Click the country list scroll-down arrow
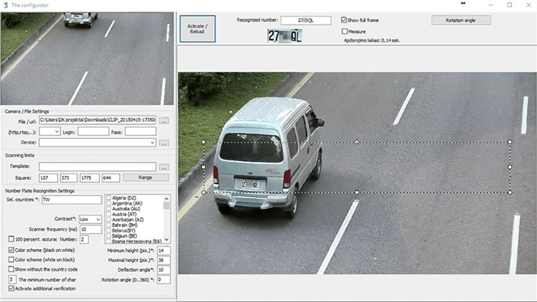The height and width of the screenshot is (302, 537). [166, 240]
